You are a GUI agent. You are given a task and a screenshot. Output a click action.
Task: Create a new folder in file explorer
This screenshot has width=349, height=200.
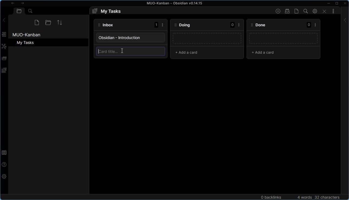[x=48, y=22]
